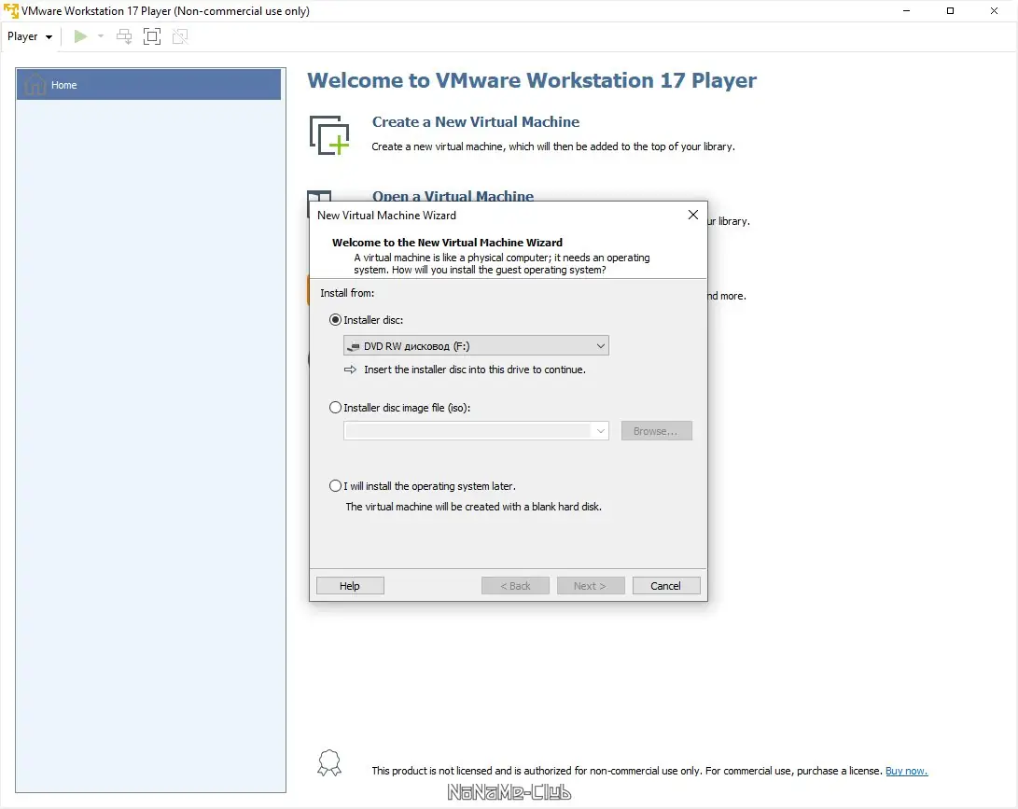This screenshot has height=809, width=1018.
Task: Click the Create a New Virtual Machine icon
Action: [x=329, y=135]
